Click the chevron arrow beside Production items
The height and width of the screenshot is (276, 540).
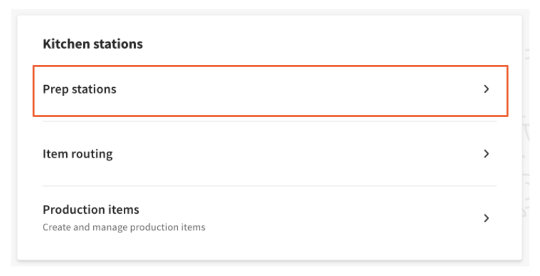(486, 218)
